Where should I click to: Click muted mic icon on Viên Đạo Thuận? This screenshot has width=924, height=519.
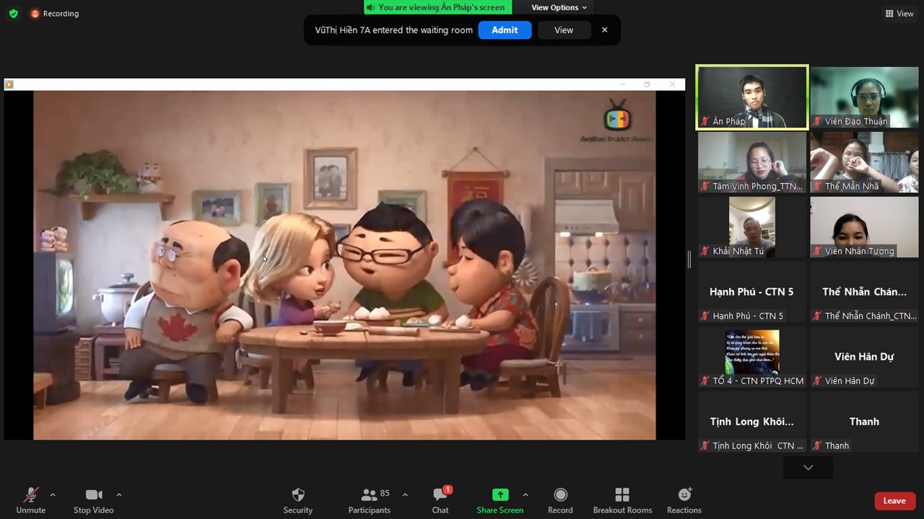[x=818, y=121]
